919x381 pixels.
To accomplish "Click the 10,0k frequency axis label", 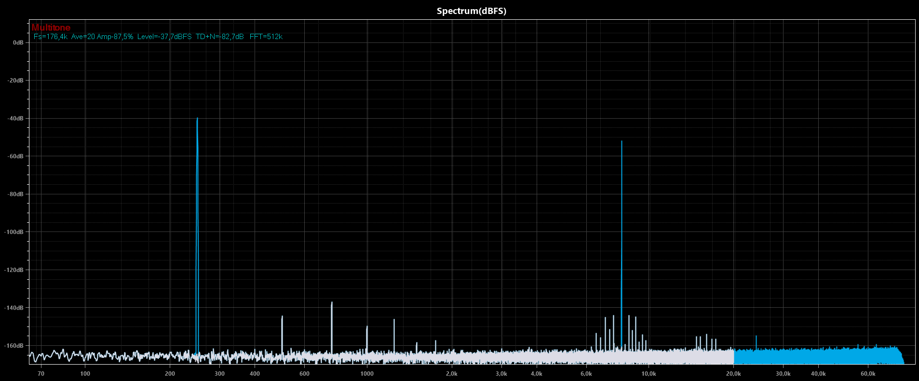I will point(649,373).
